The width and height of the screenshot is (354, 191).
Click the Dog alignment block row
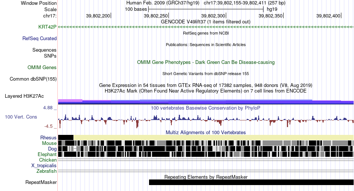click(206, 149)
